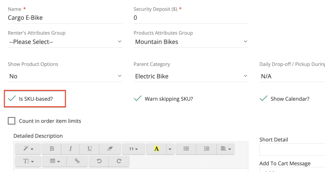Toggle bold formatting in description editor
The height and width of the screenshot is (172, 325).
click(x=52, y=149)
